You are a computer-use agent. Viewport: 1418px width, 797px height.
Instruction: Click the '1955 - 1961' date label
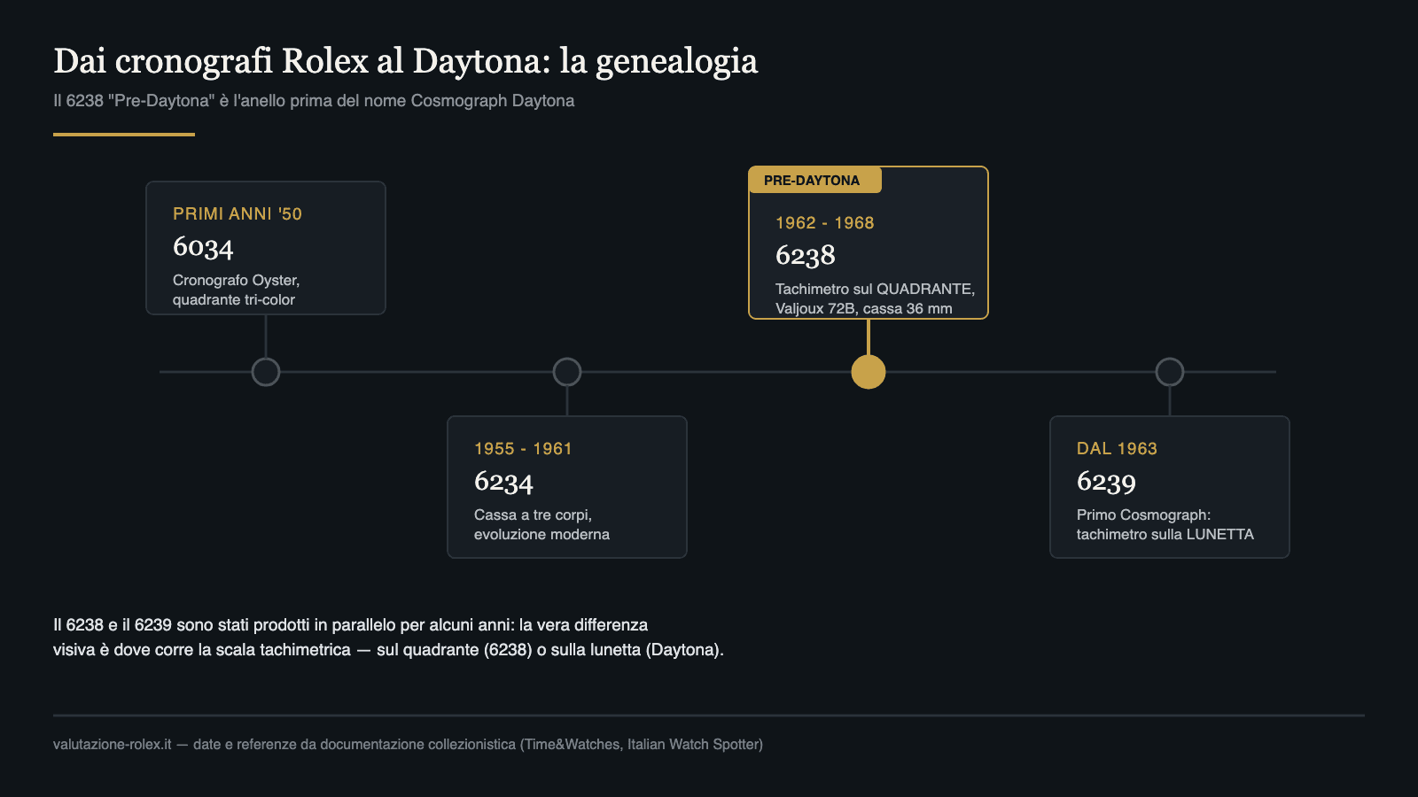(x=523, y=449)
